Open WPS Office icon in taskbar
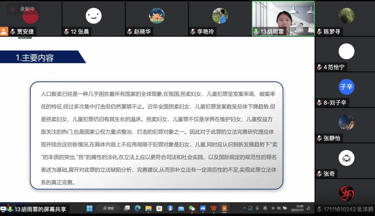 [x=214, y=208]
